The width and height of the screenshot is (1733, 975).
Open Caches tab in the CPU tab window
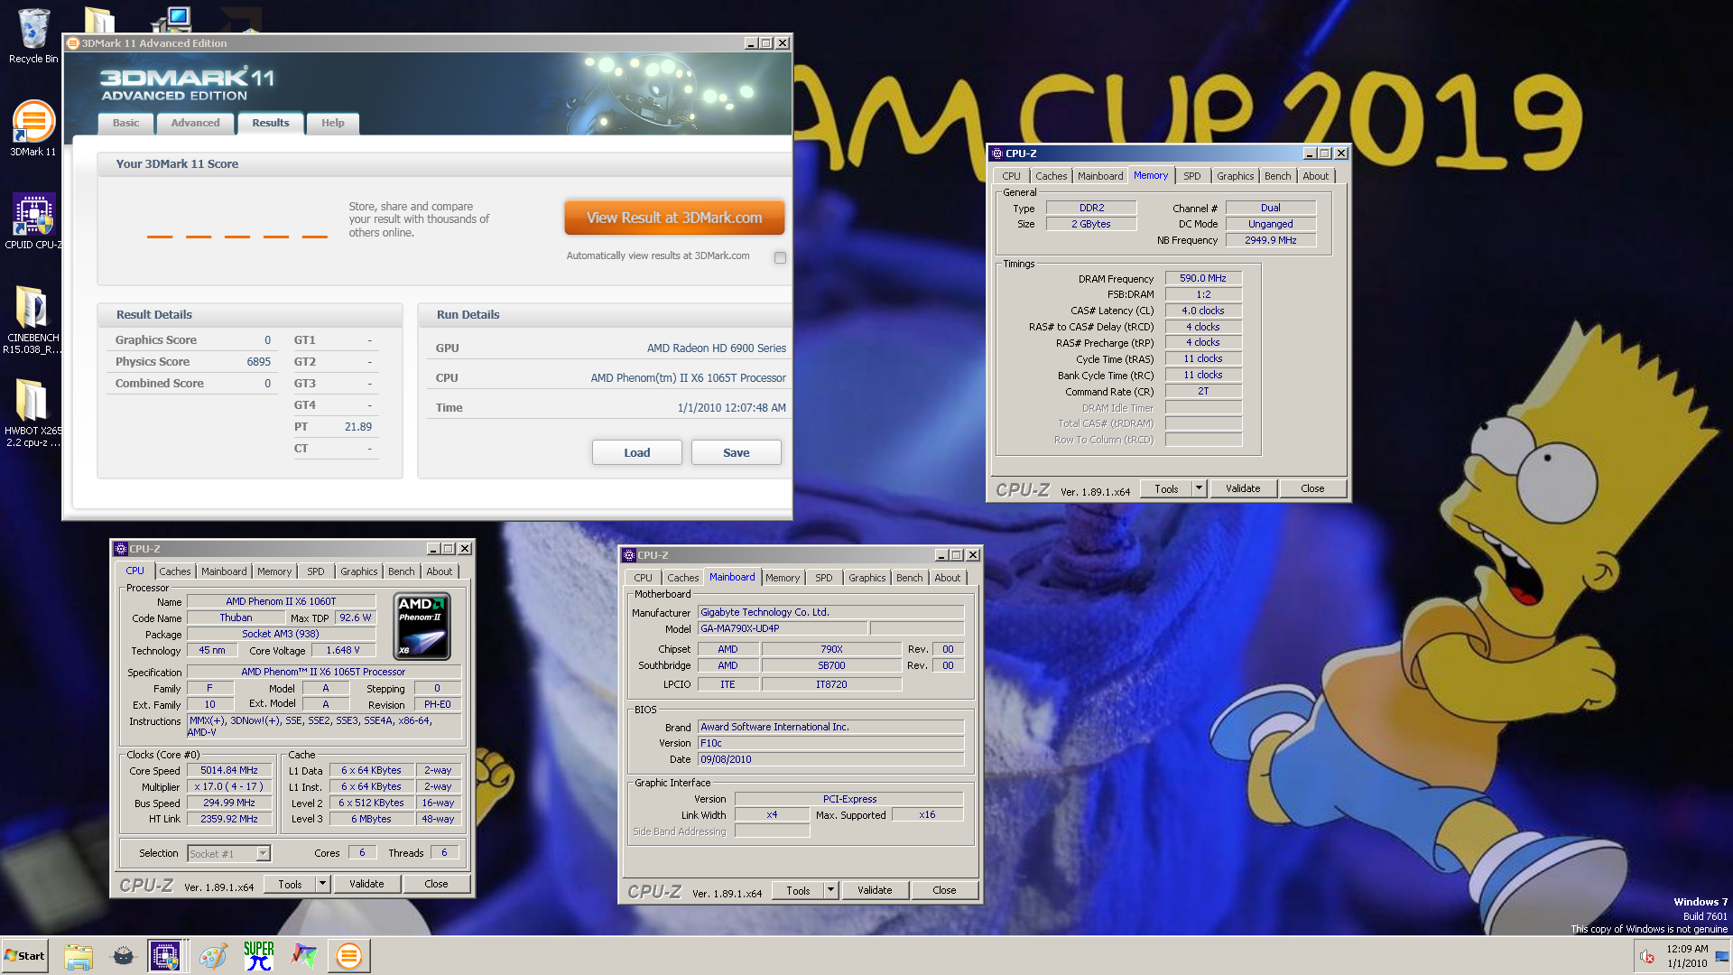pos(175,571)
